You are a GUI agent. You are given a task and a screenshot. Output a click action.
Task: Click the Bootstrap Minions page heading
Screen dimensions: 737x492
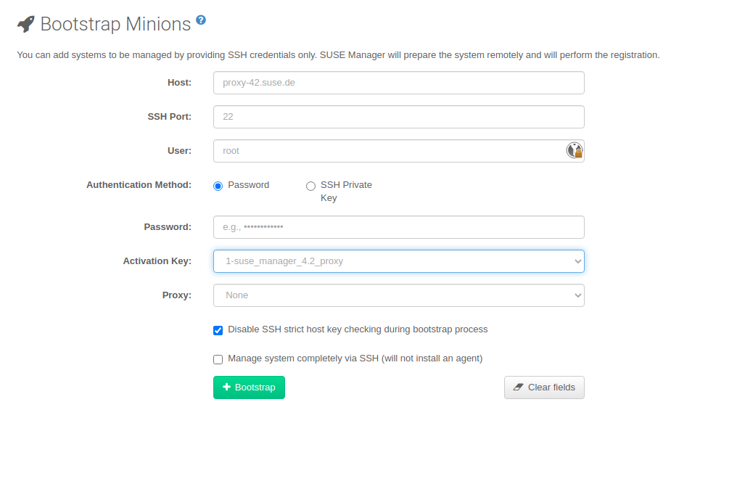click(116, 23)
